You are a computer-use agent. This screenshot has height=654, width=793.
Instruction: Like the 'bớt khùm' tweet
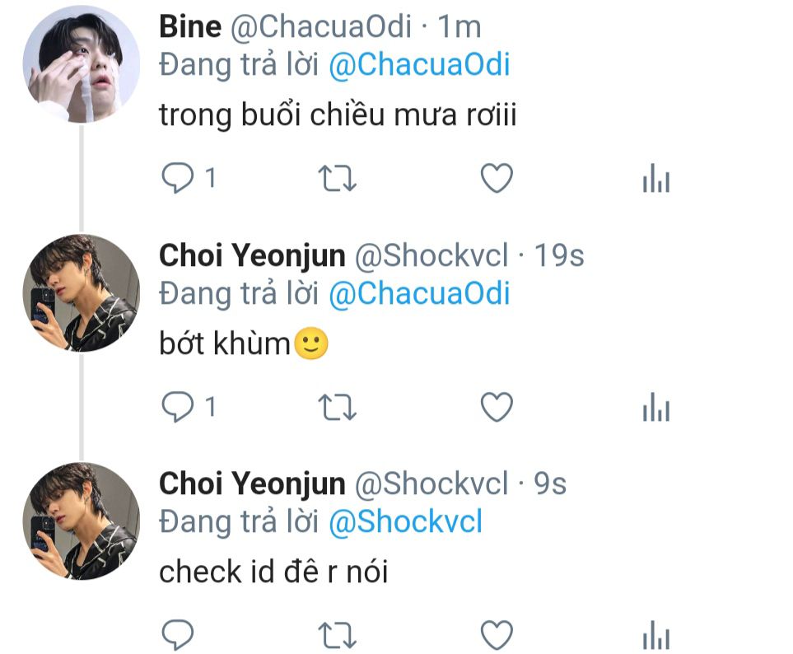click(497, 407)
